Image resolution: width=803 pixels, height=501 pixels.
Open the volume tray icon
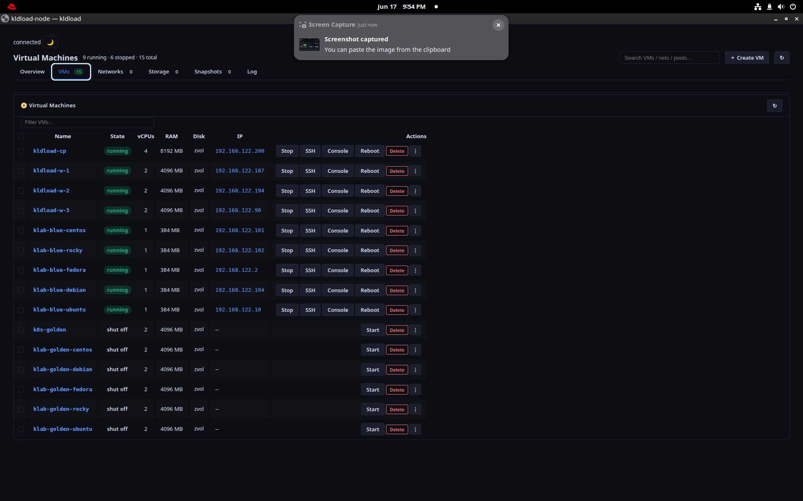(781, 7)
